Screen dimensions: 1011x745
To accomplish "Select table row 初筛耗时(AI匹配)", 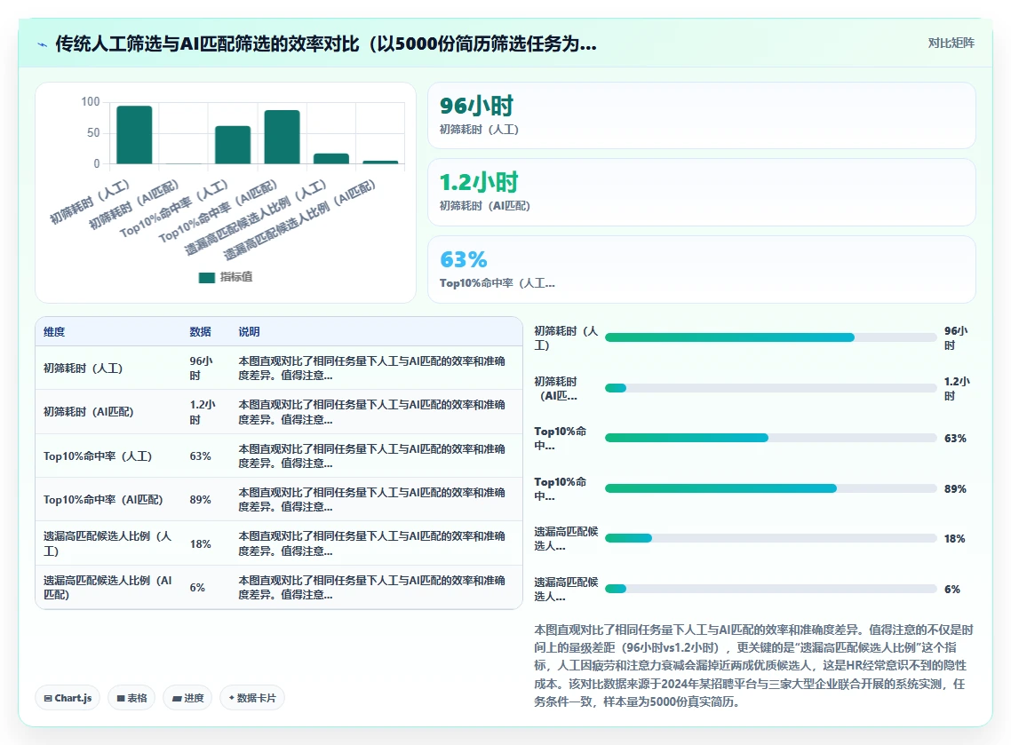I will [279, 412].
